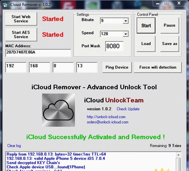This screenshot has width=189, height=171.
Task: Click the Ping Device button
Action: coord(117,67)
